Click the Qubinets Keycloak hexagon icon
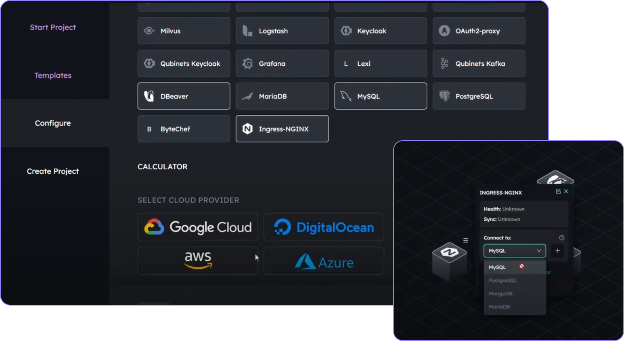This screenshot has height=341, width=624. (x=149, y=63)
